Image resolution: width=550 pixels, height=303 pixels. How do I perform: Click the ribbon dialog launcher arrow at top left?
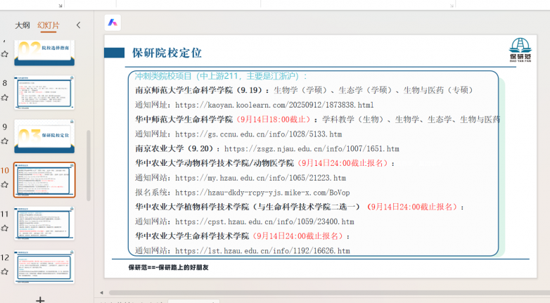click(61, 4)
